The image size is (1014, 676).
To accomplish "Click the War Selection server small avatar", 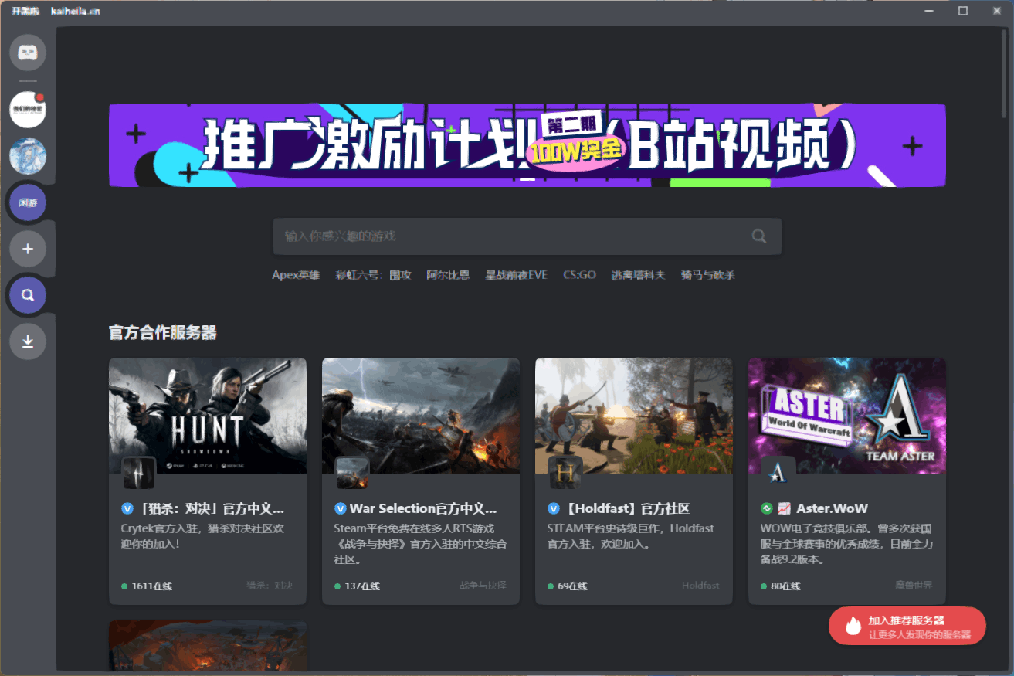I will point(352,473).
